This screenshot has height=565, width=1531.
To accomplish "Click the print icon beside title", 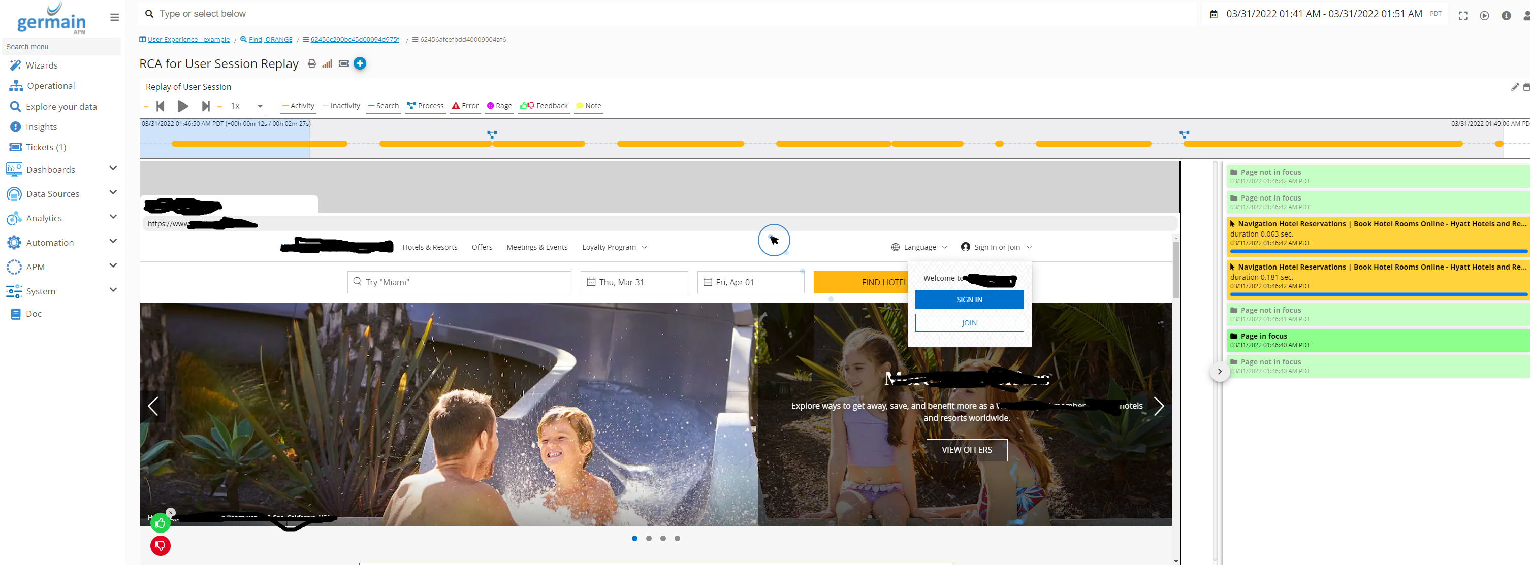I will pyautogui.click(x=311, y=63).
